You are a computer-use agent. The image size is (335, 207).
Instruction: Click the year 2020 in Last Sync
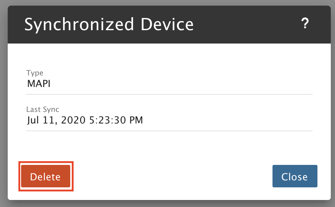(x=73, y=120)
